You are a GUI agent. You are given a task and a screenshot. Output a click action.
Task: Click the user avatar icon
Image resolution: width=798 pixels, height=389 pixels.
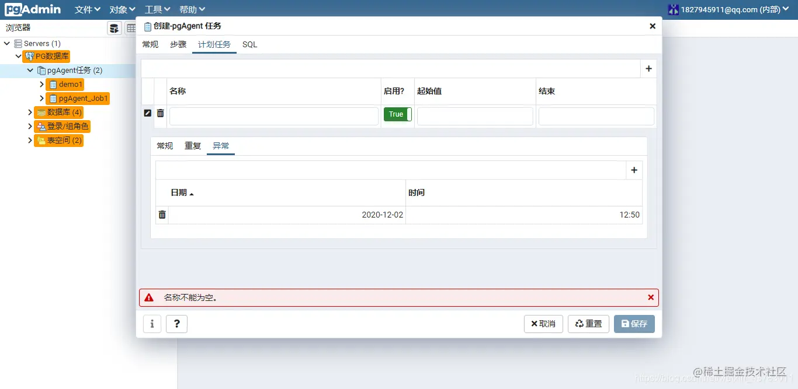[674, 9]
